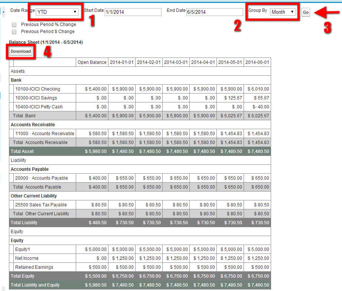Select the 10300-ICICI Savings account row
This screenshot has width=342, height=291.
[36, 98]
